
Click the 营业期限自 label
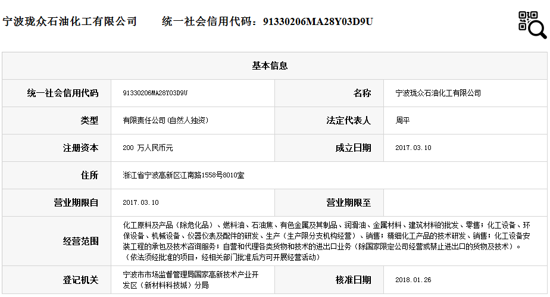(76, 202)
